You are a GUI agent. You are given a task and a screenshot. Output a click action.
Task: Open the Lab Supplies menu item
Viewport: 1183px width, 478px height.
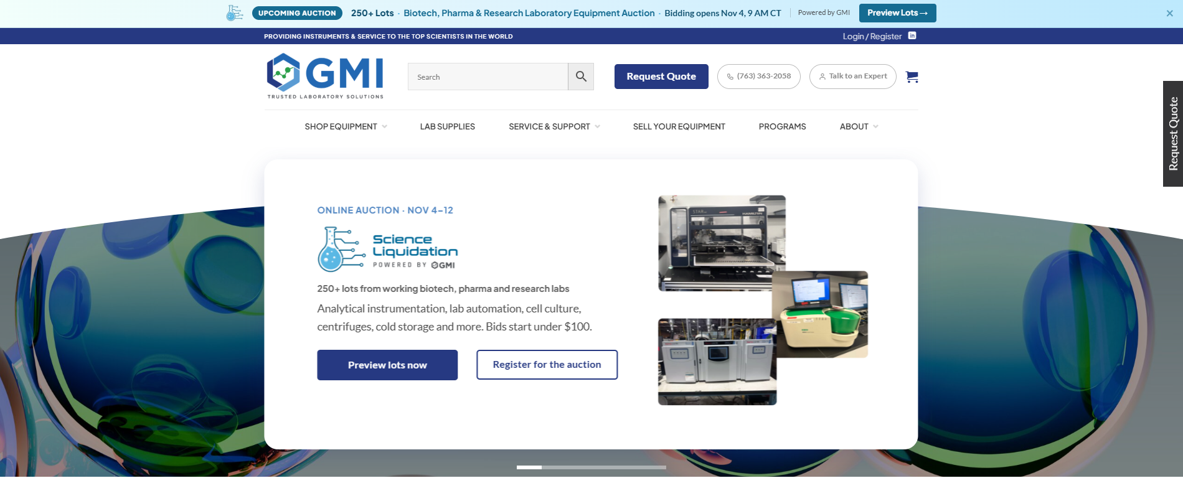point(447,126)
